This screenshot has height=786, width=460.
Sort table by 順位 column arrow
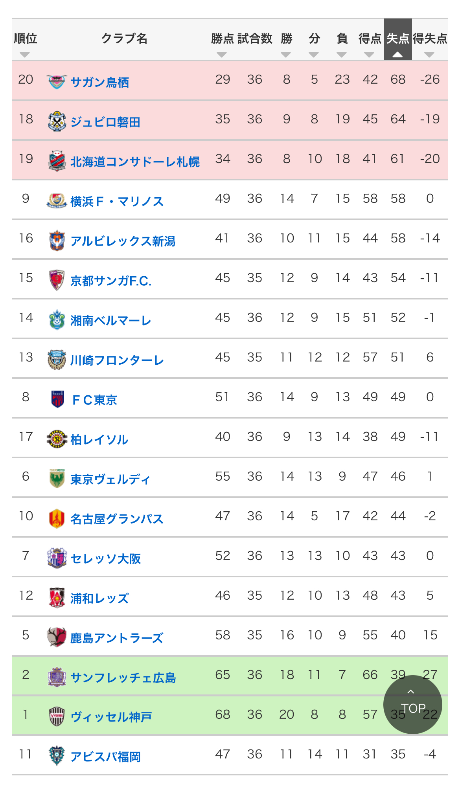[x=25, y=55]
